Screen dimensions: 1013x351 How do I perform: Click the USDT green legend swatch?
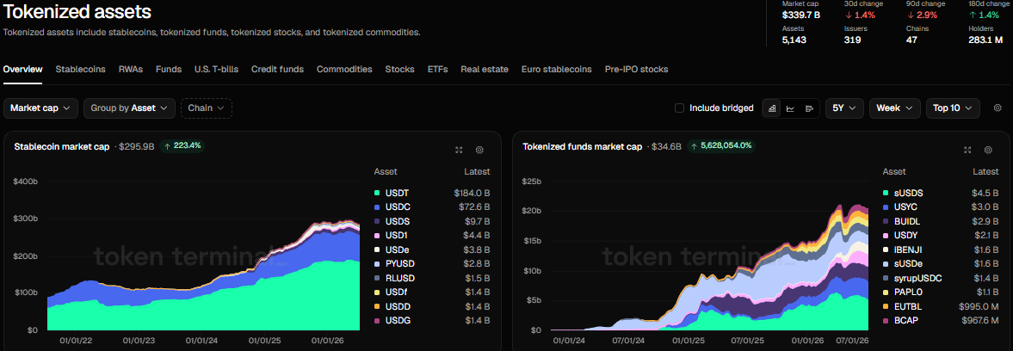[x=377, y=193]
